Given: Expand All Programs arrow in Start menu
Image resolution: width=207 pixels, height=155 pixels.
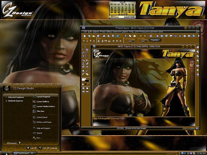Looking at the screenshot, I should (x=20, y=143).
